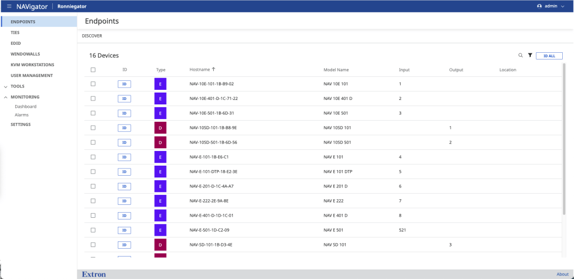This screenshot has width=574, height=279.
Task: Expand the Tools section in sidebar
Action: click(6, 86)
